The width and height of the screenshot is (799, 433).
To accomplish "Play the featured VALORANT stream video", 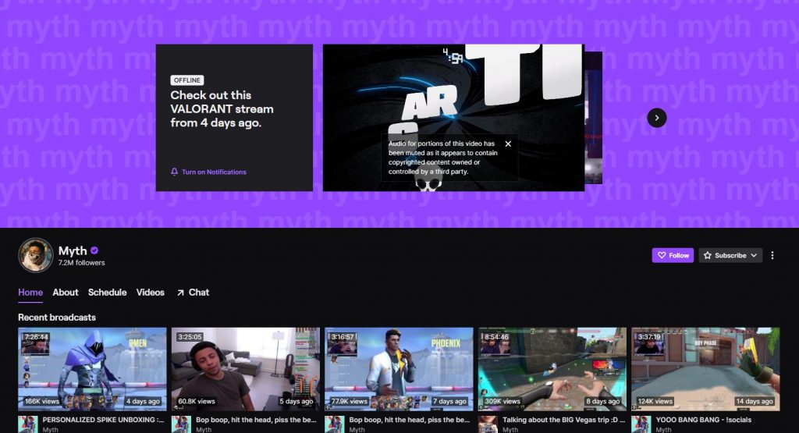I will [x=453, y=118].
